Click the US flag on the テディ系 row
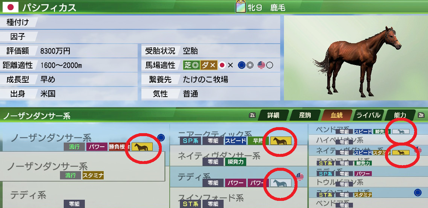This screenshot has height=208, width=428. (x=299, y=177)
